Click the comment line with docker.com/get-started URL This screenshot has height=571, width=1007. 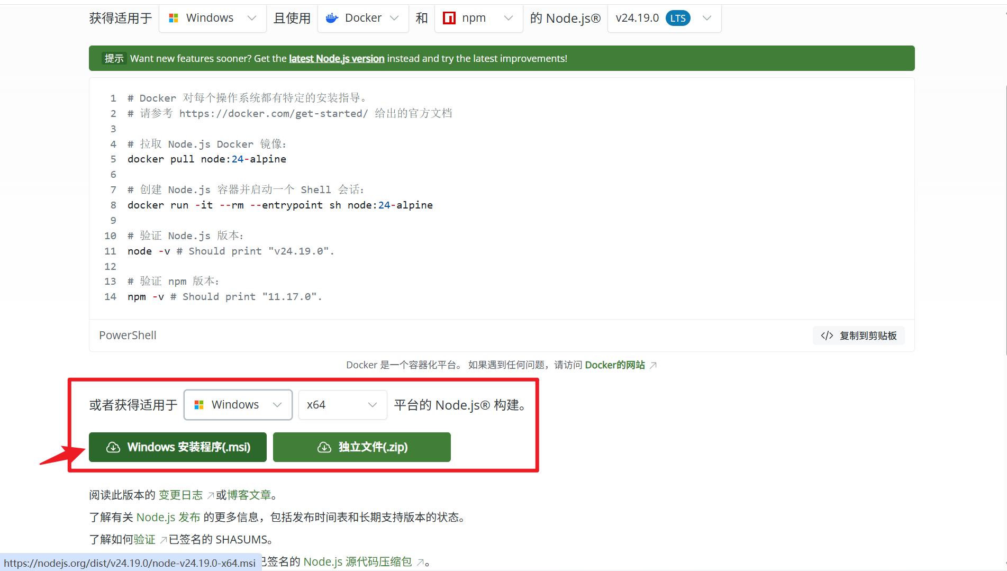pos(290,113)
